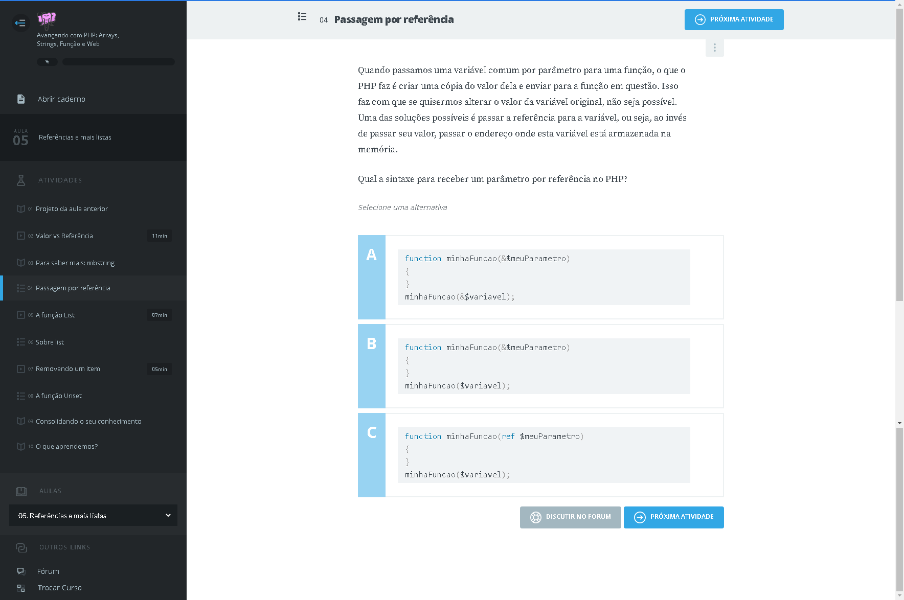Viewport: 904px width, 600px height.
Task: Expand the '05. Referências e mais listas' dropdown
Action: 93,515
